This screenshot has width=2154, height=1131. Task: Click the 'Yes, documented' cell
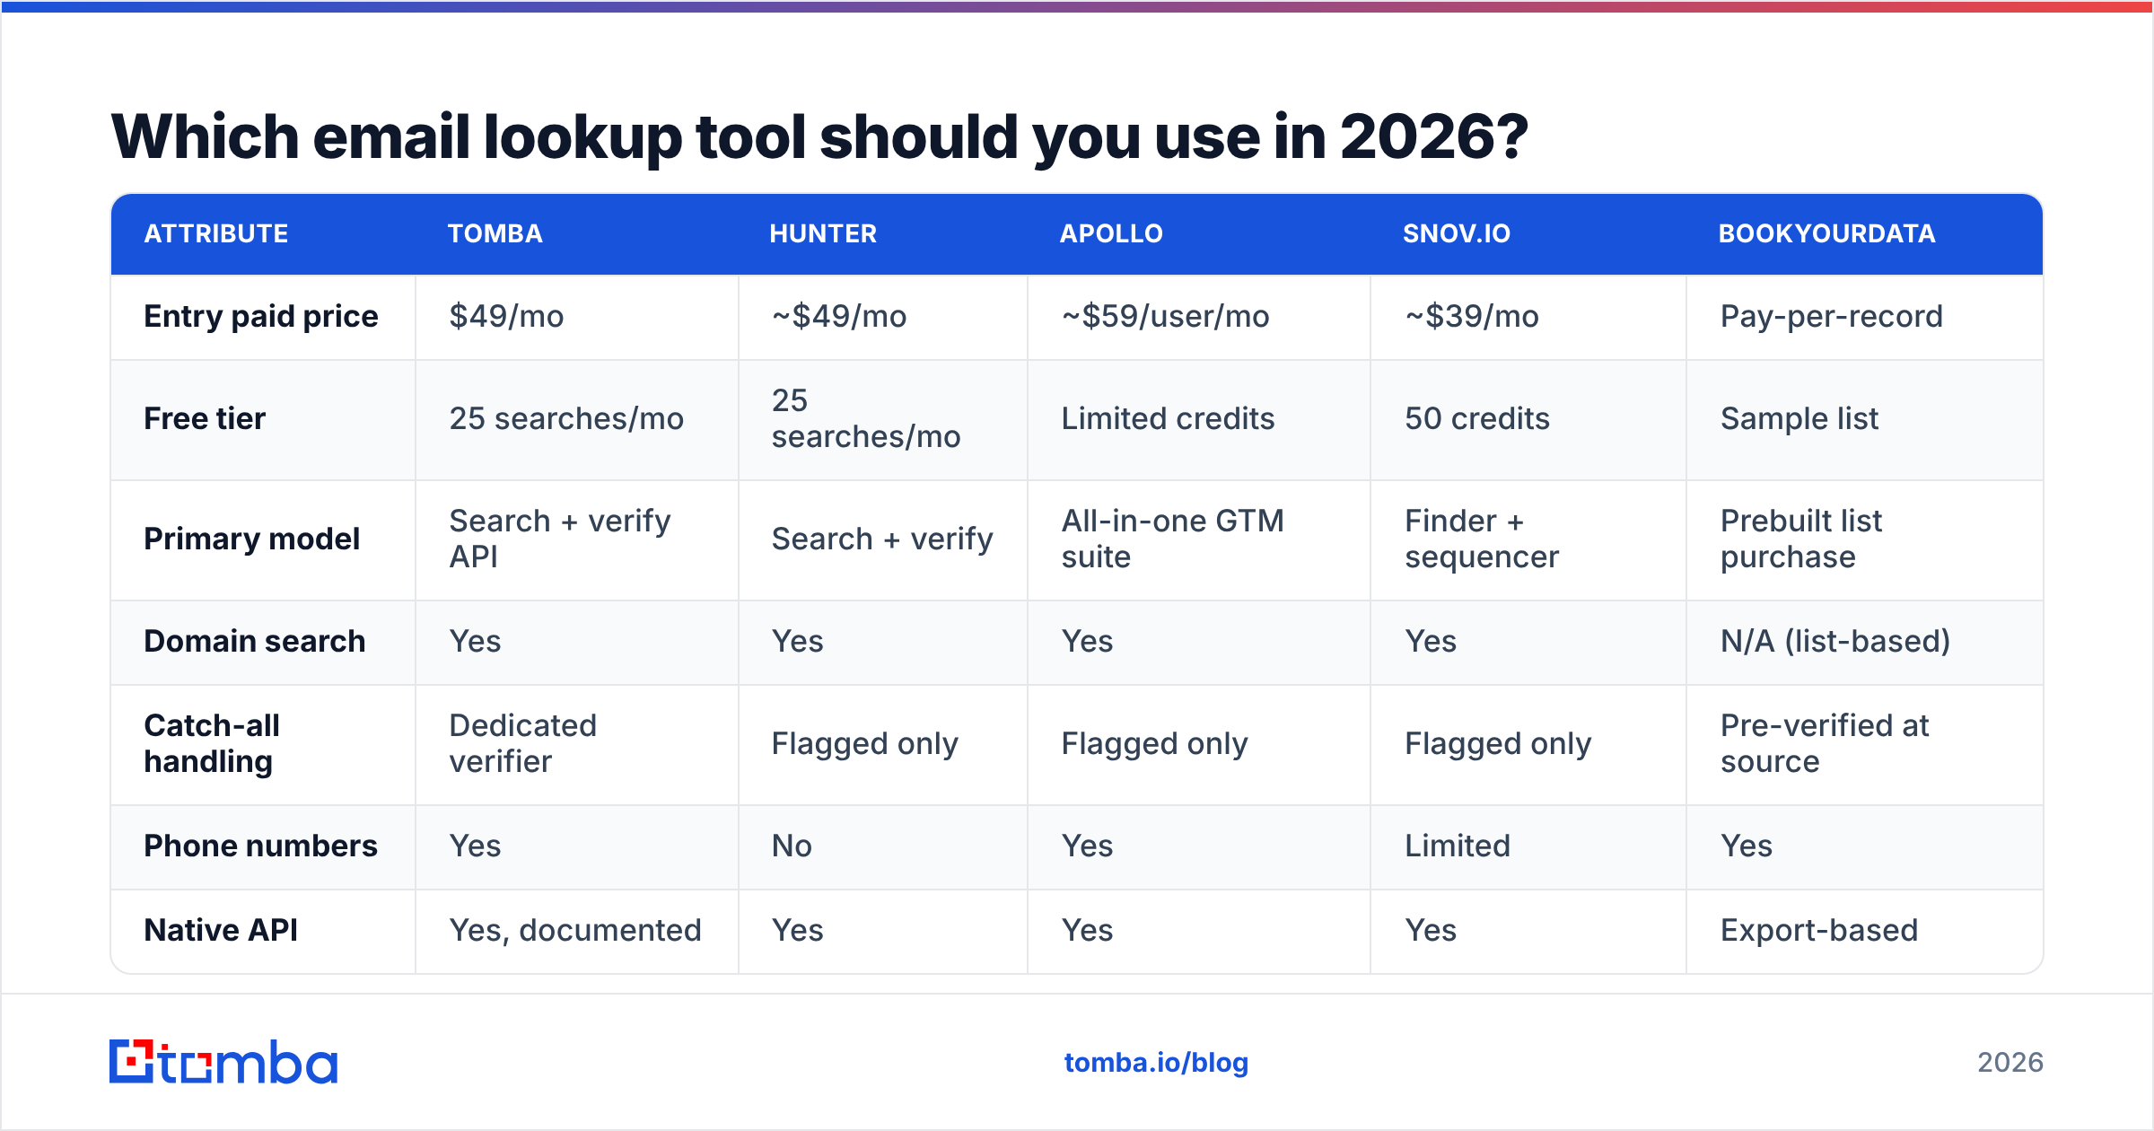[x=575, y=930]
